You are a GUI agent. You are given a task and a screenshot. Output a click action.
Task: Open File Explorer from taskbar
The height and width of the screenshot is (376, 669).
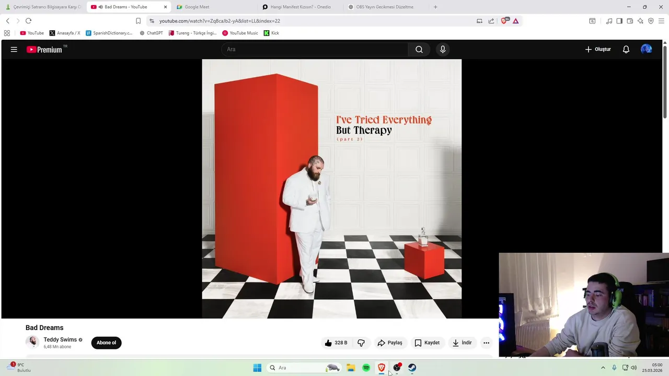(351, 368)
